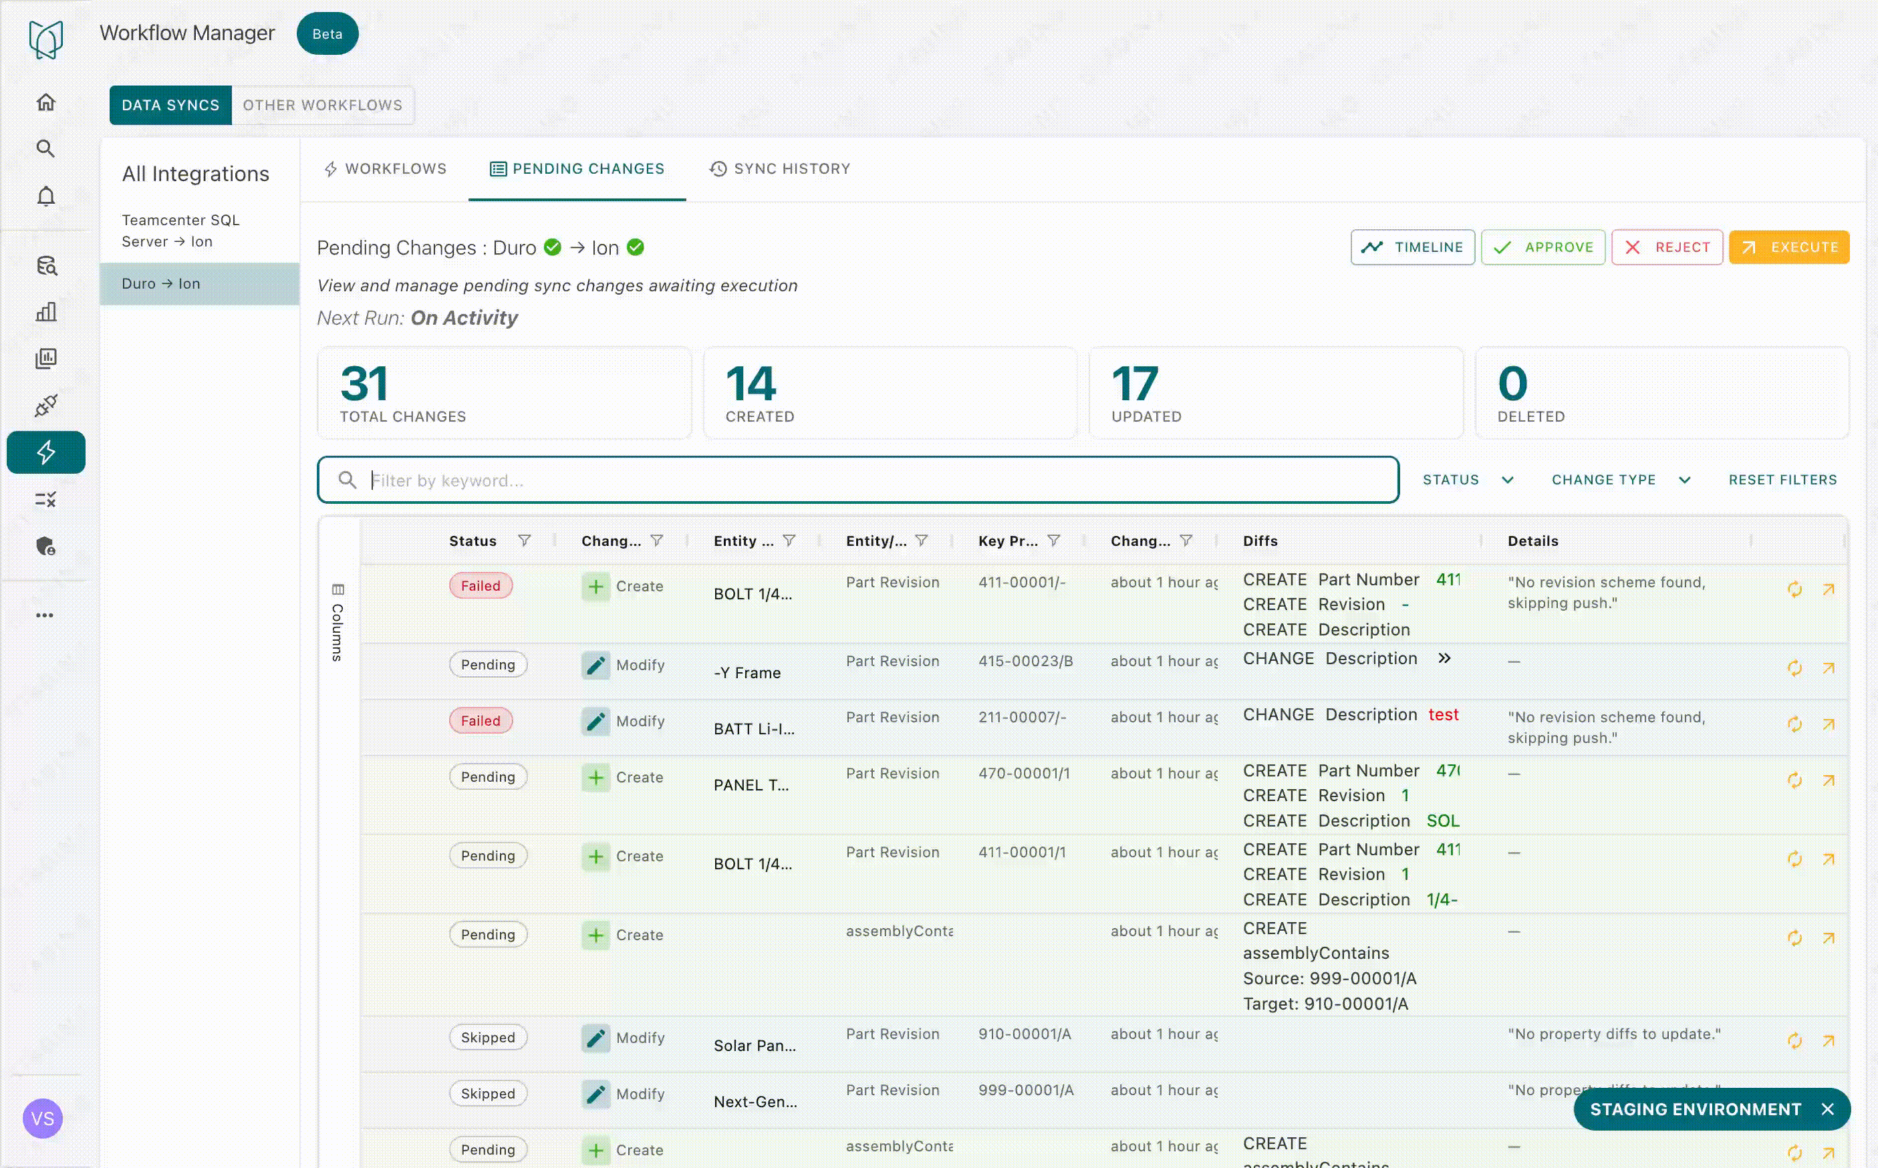Click the APPROVE button
The image size is (1878, 1168).
tap(1542, 247)
